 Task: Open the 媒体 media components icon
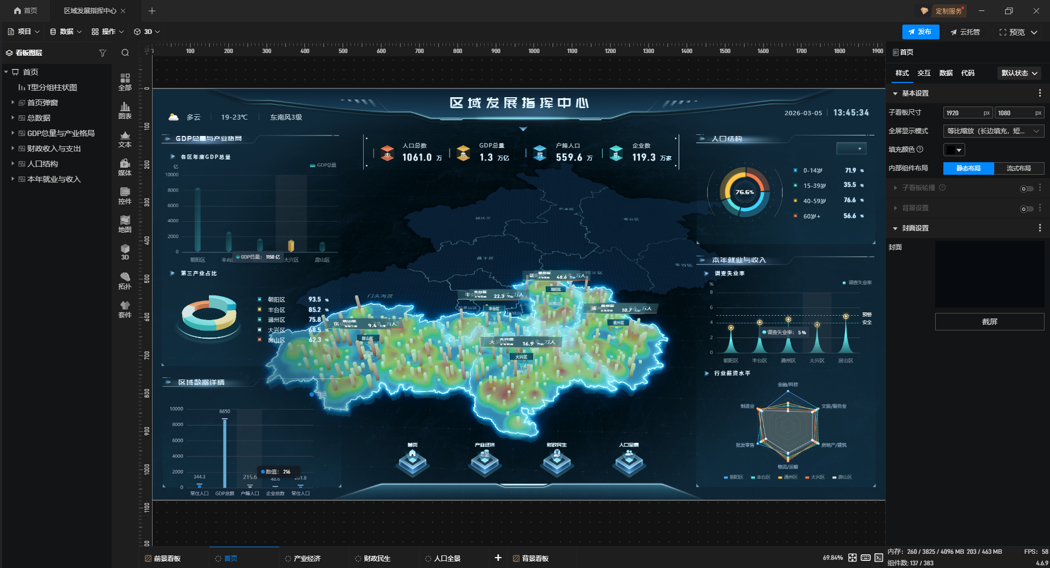point(125,167)
